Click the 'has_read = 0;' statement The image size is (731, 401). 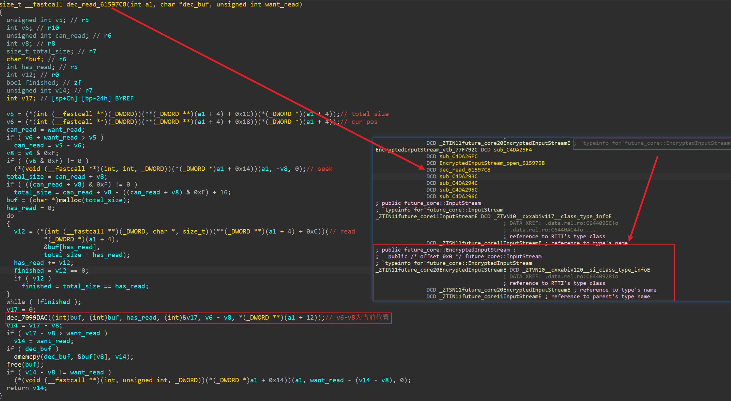coord(31,208)
